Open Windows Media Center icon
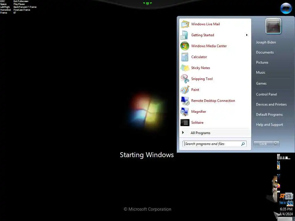 (185, 46)
